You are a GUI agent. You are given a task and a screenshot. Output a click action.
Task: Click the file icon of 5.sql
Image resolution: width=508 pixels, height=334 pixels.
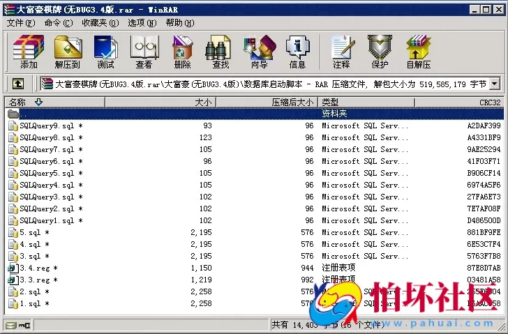(x=13, y=232)
